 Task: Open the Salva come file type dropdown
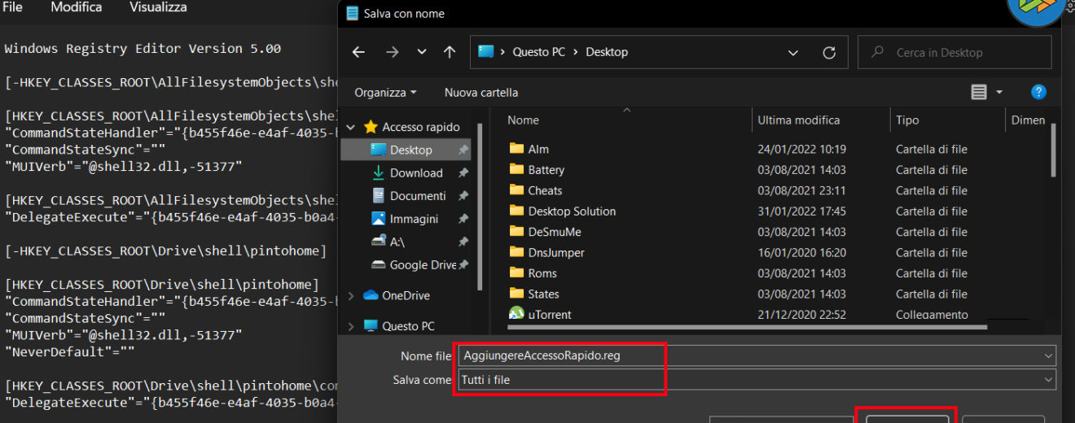(x=1046, y=379)
